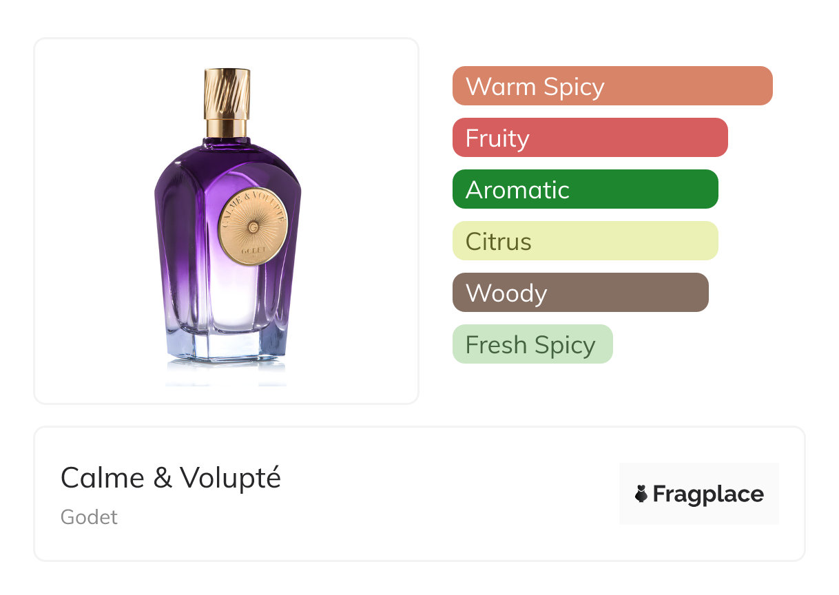
Task: Open the Calme & Volupté title
Action: point(171,477)
